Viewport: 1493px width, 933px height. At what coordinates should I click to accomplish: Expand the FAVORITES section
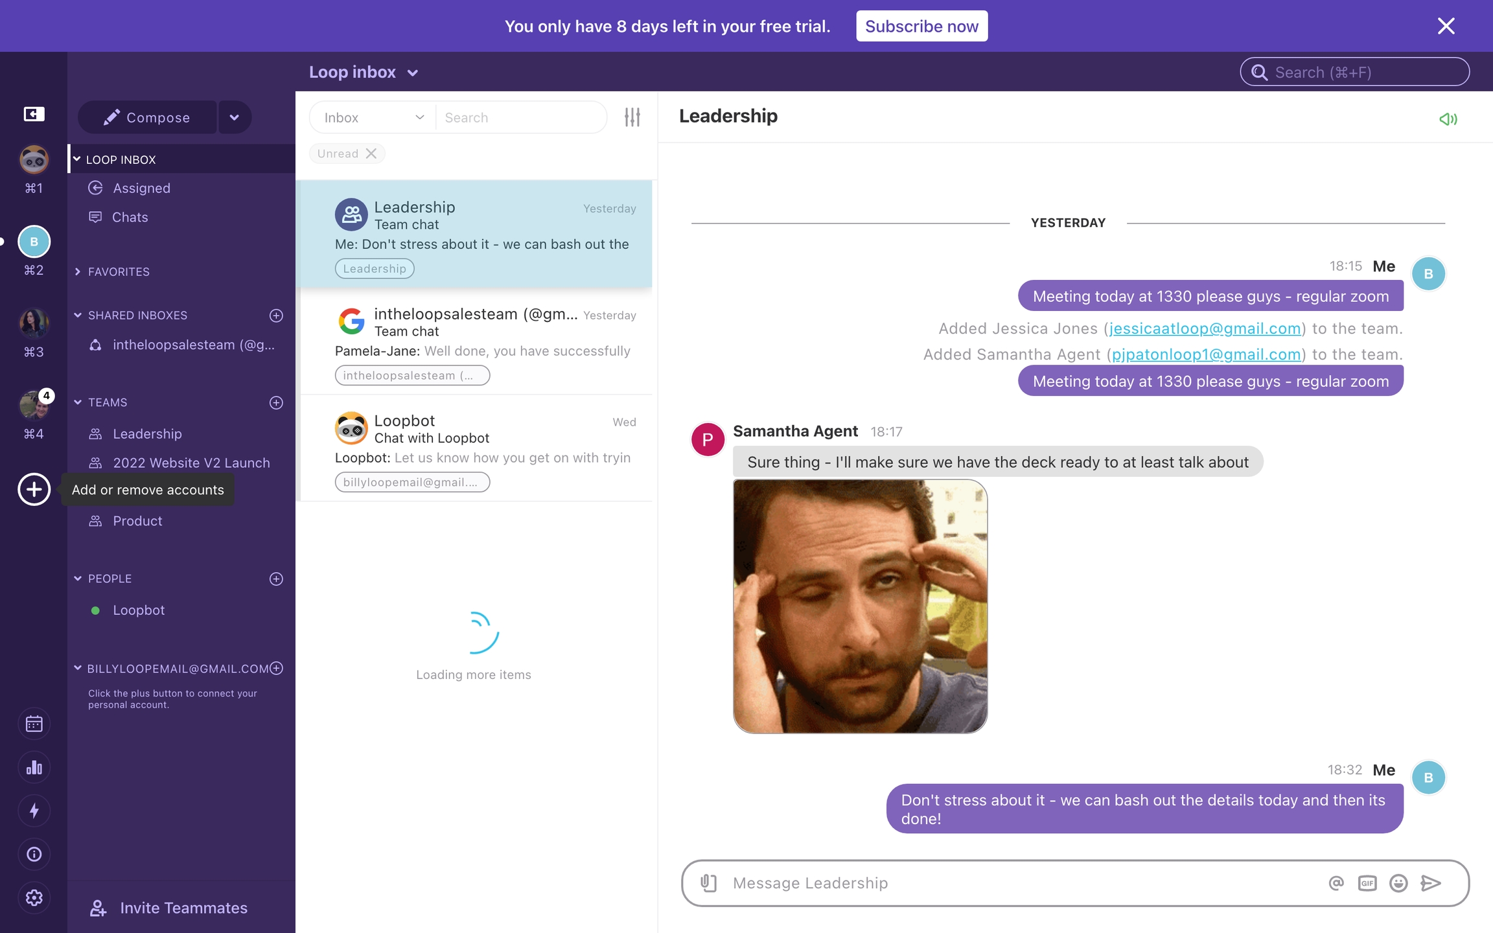coord(78,271)
